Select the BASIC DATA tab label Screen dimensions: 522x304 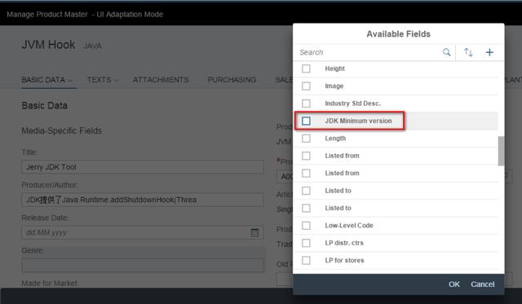43,80
